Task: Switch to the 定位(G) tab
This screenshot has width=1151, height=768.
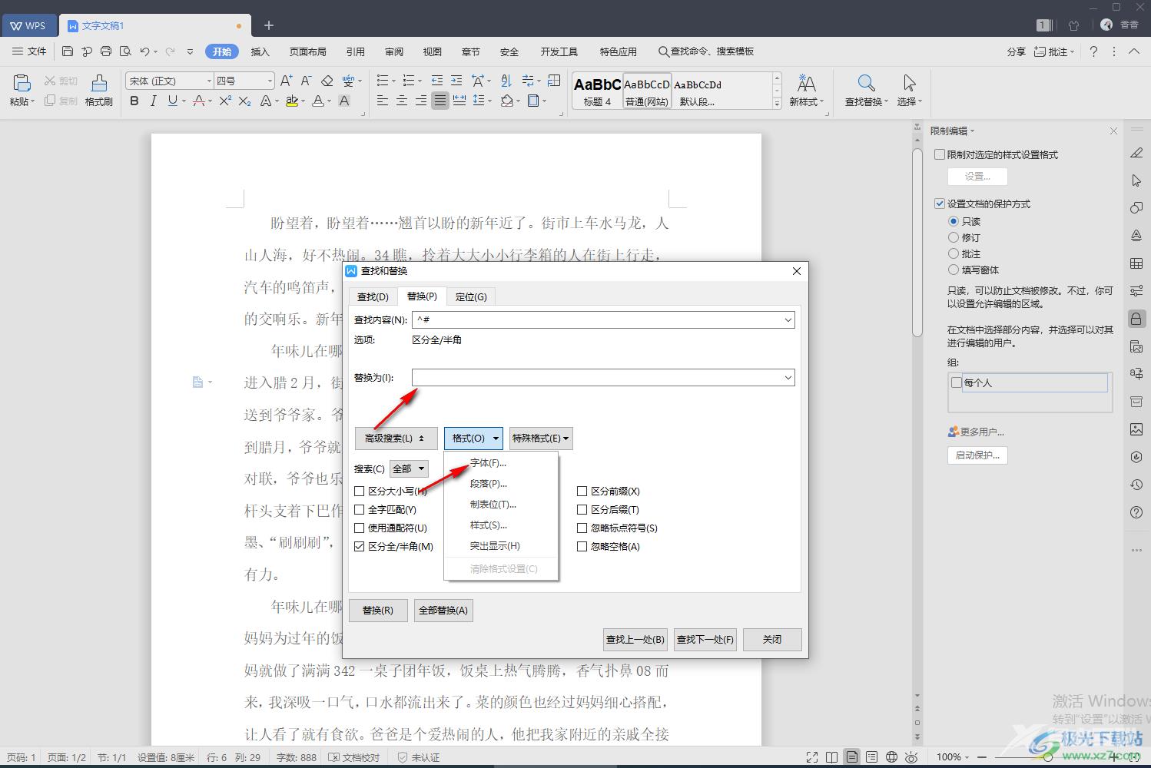Action: point(471,297)
